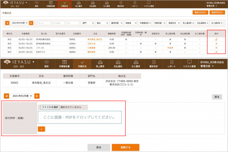Select 作業状況 tab in top navigation bar
Image resolution: width=228 pixels, height=152 pixels.
tap(65, 4)
